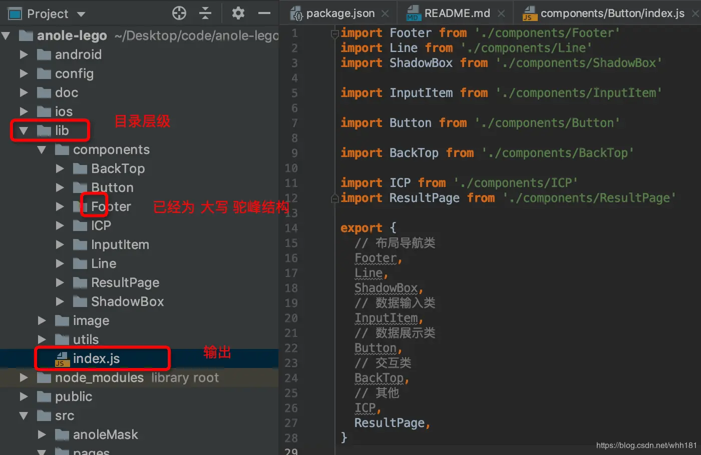Expand the config folder
701x455 pixels.
tap(24, 73)
